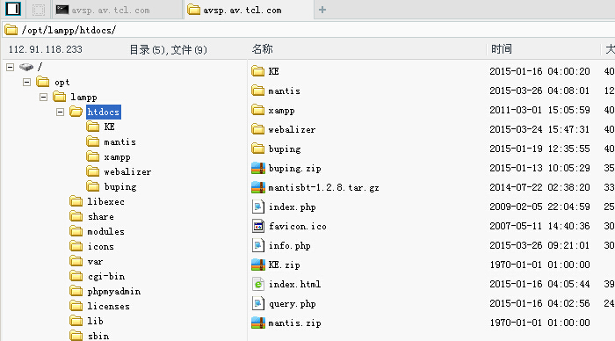Viewport: 615px width, 341px height.
Task: Collapse the htdocs folder node
Action: click(60, 112)
